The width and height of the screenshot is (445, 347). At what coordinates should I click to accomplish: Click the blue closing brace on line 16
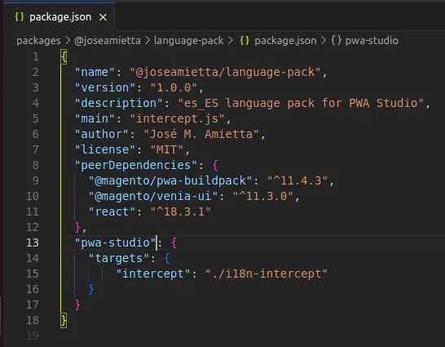pyautogui.click(x=90, y=289)
